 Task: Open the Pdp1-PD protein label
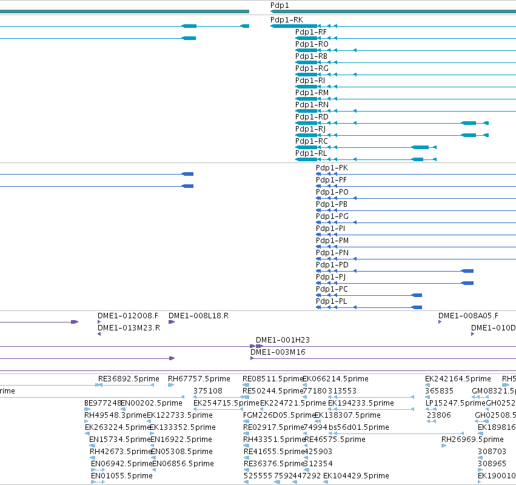(x=332, y=265)
